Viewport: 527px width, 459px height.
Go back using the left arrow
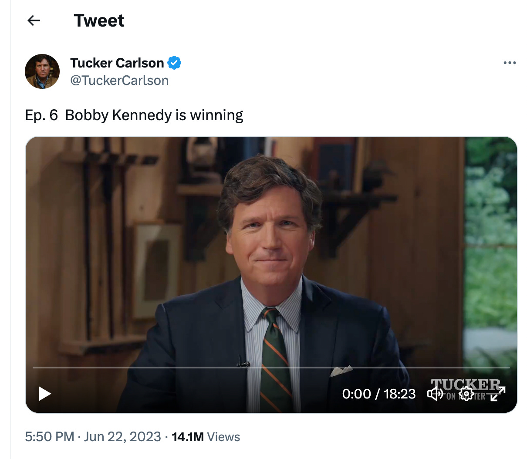34,20
